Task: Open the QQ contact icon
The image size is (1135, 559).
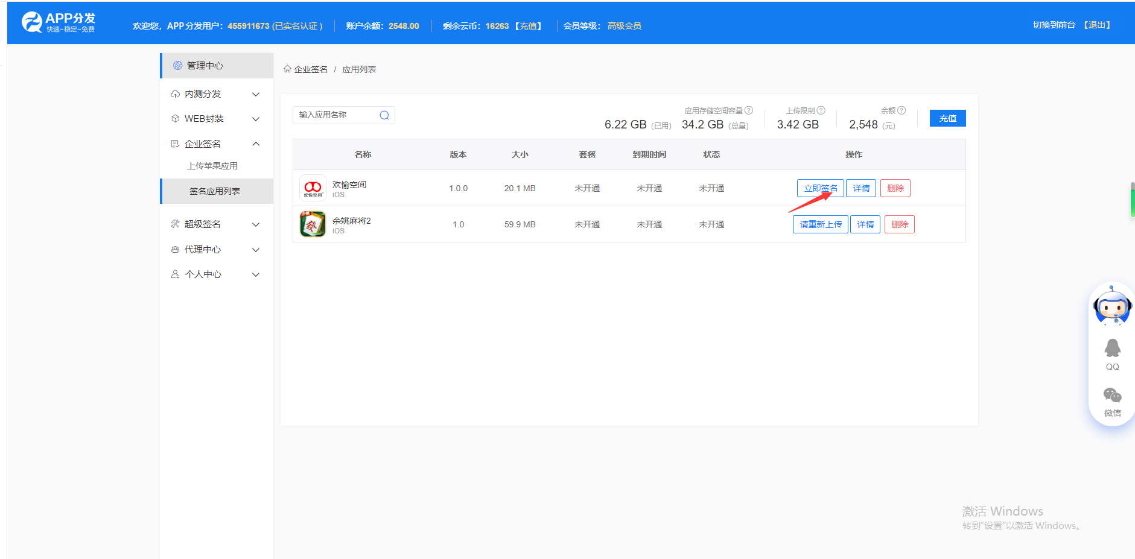Action: pos(1112,354)
